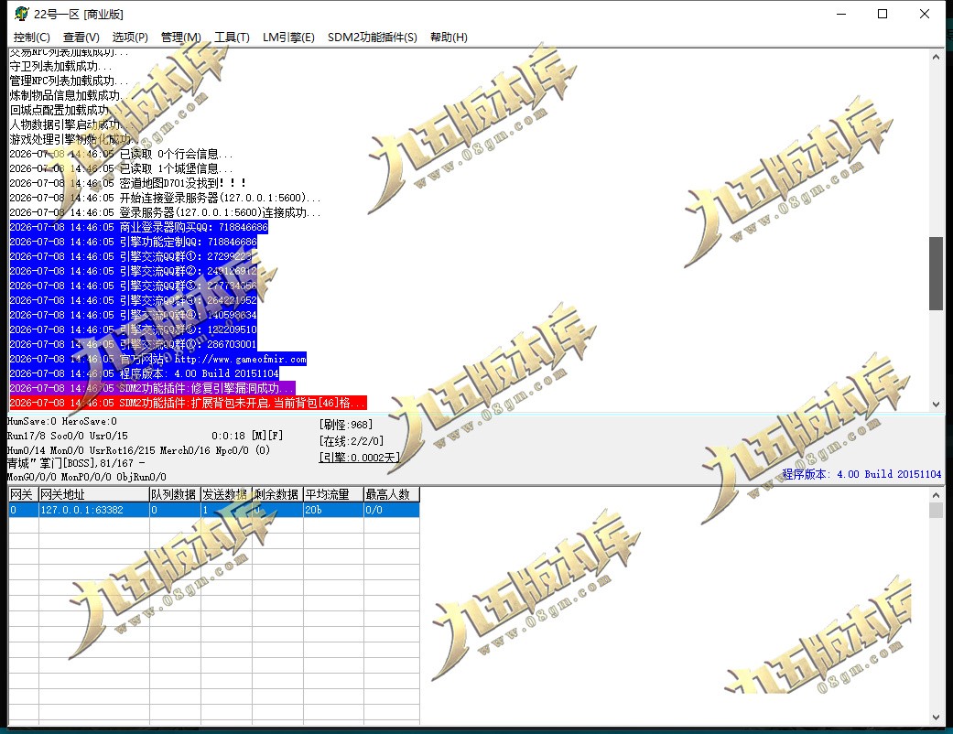The image size is (953, 734).
Task: Click the app icon in title bar
Action: pyautogui.click(x=21, y=14)
